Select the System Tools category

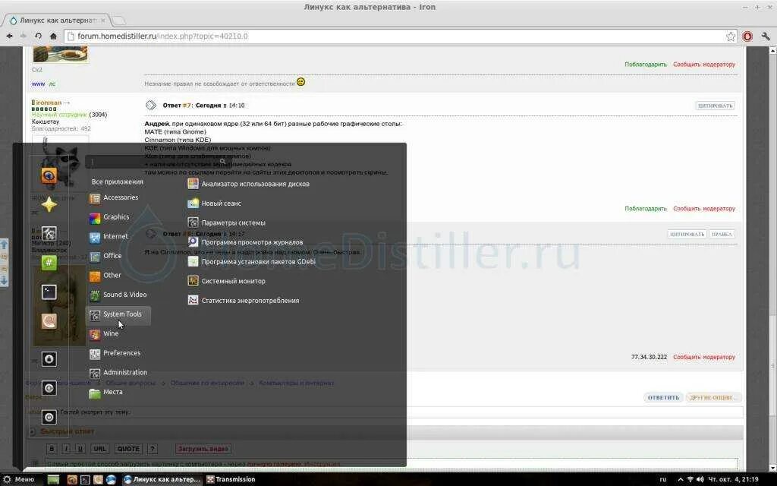point(118,314)
